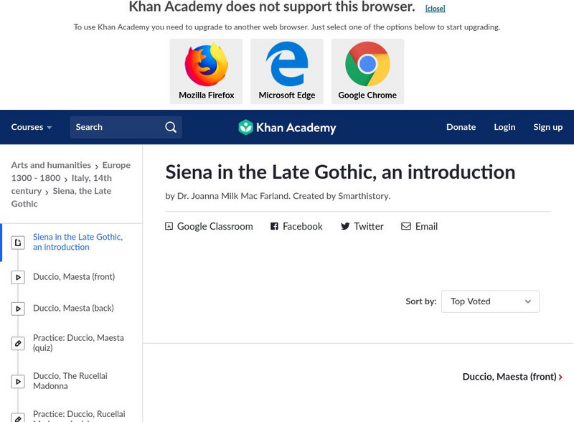Viewport: 574px width, 422px height.
Task: Click the search magnifying glass icon
Action: click(x=170, y=126)
